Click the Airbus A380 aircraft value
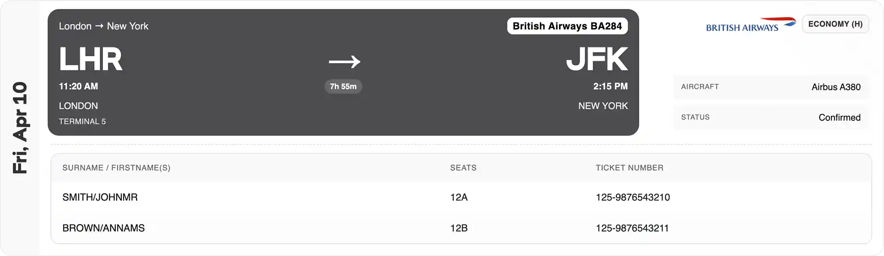 (836, 87)
